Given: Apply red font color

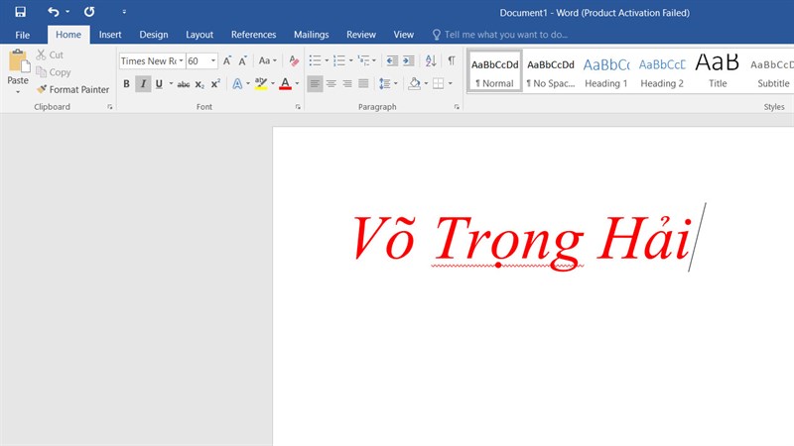Looking at the screenshot, I should 285,83.
